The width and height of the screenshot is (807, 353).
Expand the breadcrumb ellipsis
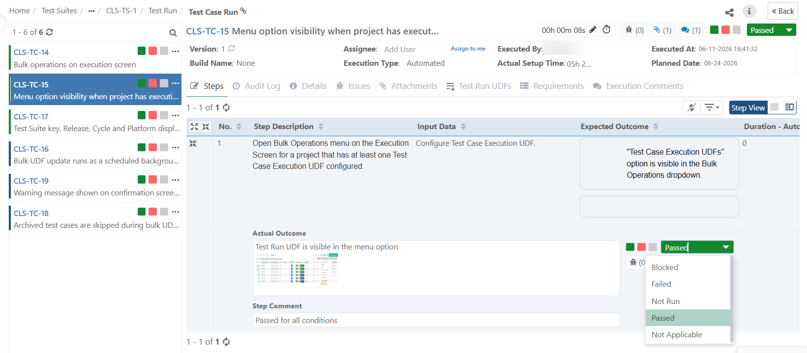(x=91, y=11)
